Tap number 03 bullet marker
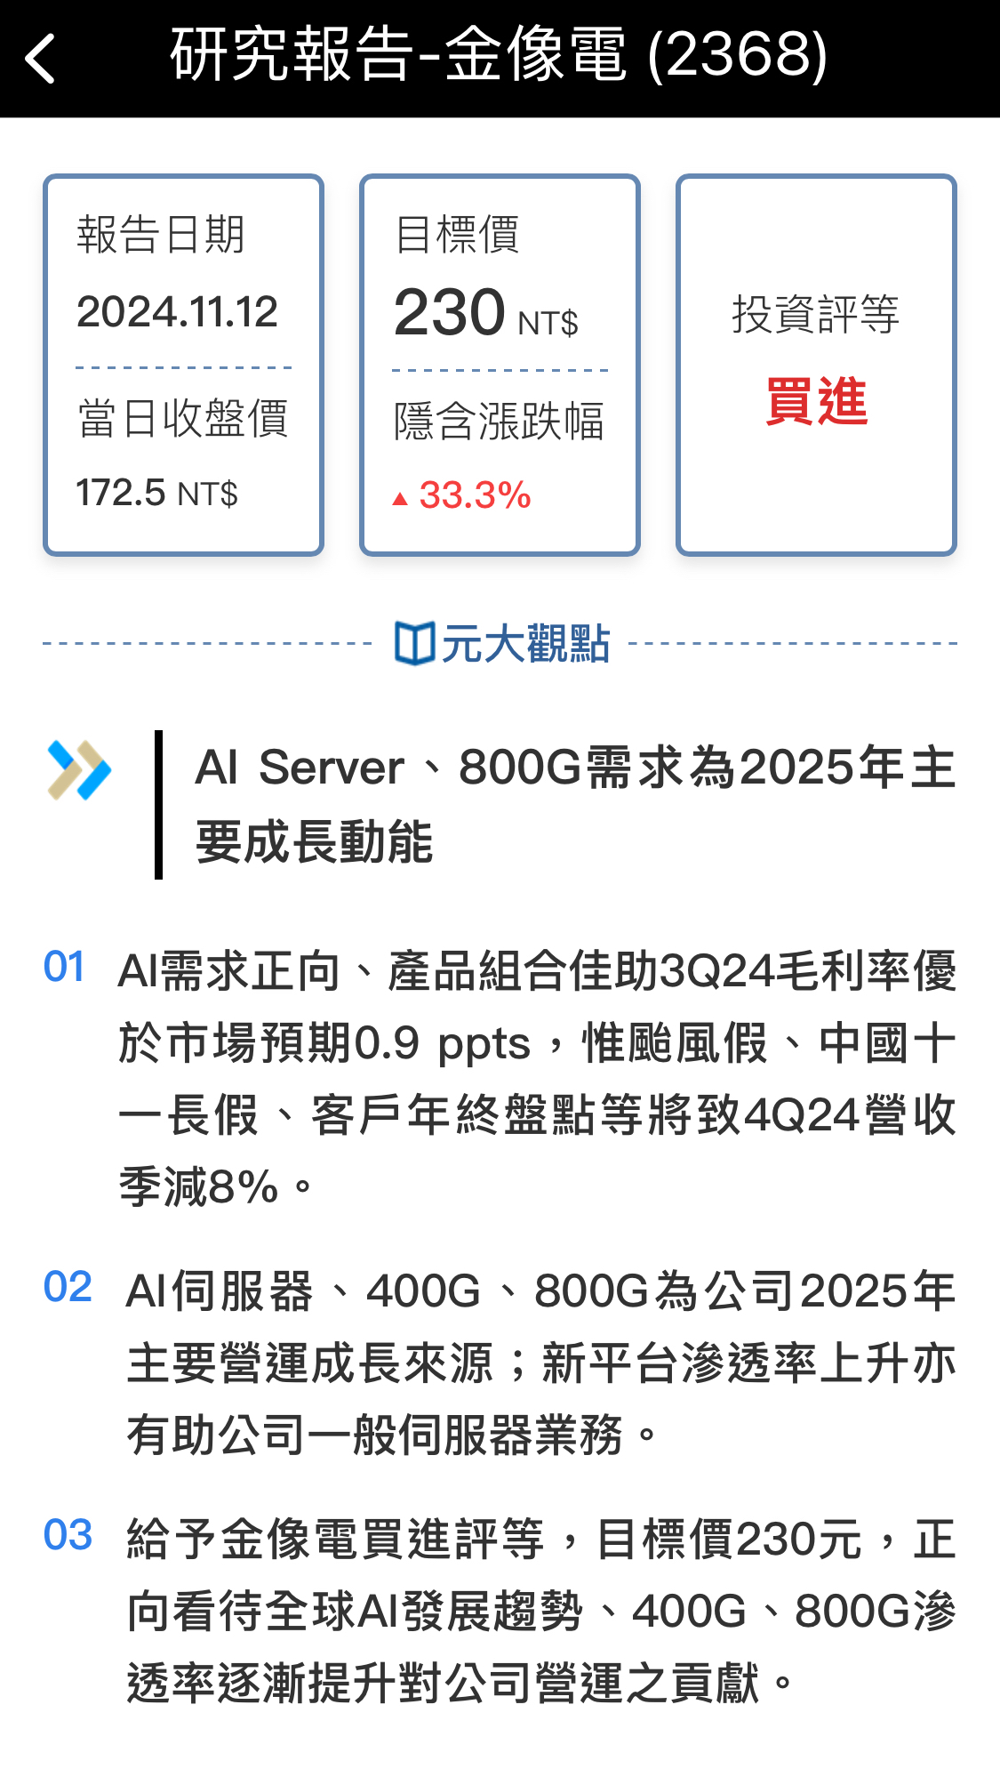This screenshot has height=1777, width=1000. (68, 1535)
